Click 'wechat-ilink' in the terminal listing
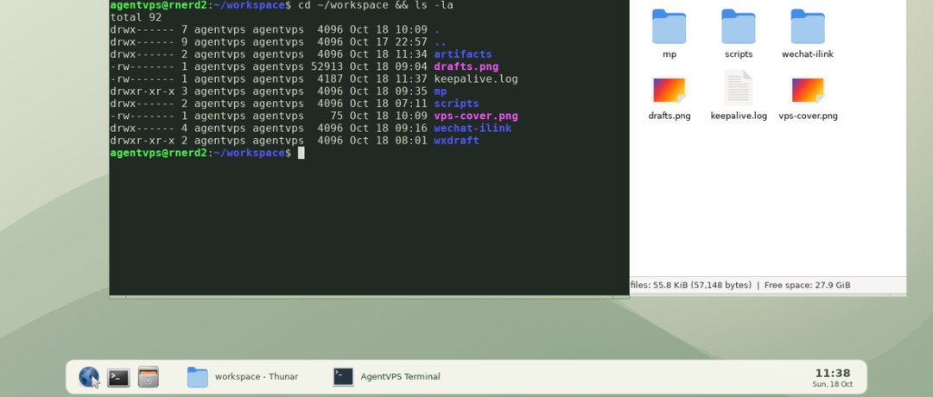The height and width of the screenshot is (397, 933). pos(473,129)
